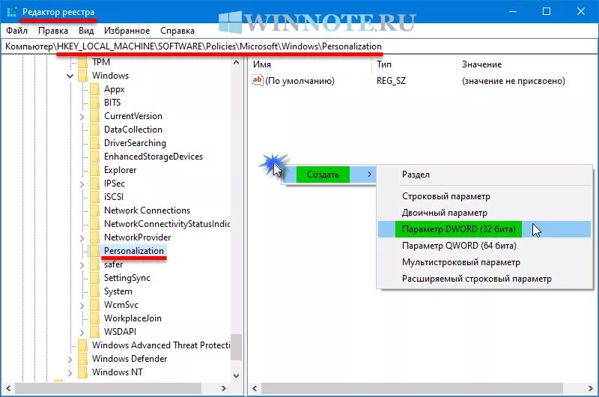Choose Раздел from the submenu
The height and width of the screenshot is (397, 599).
[x=484, y=175]
